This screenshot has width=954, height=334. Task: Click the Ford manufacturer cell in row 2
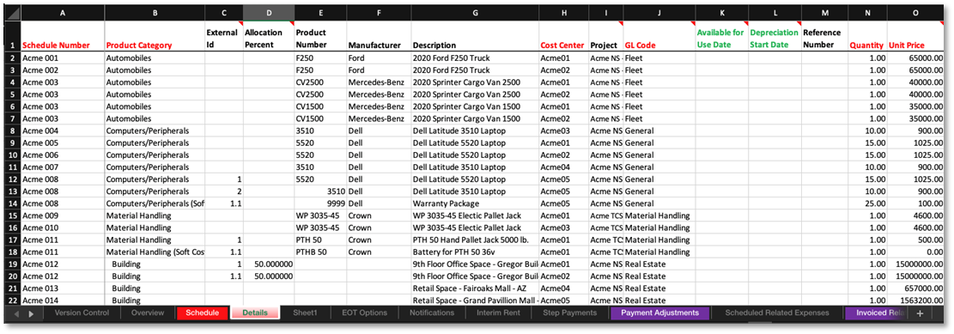pyautogui.click(x=379, y=58)
